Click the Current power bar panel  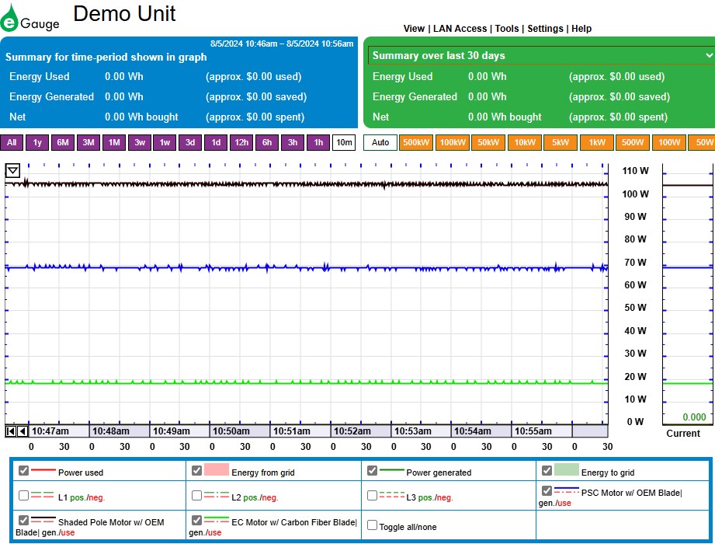[x=686, y=295]
